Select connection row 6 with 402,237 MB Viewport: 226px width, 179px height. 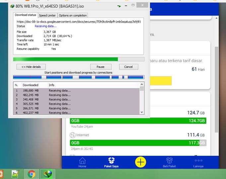[77, 113]
